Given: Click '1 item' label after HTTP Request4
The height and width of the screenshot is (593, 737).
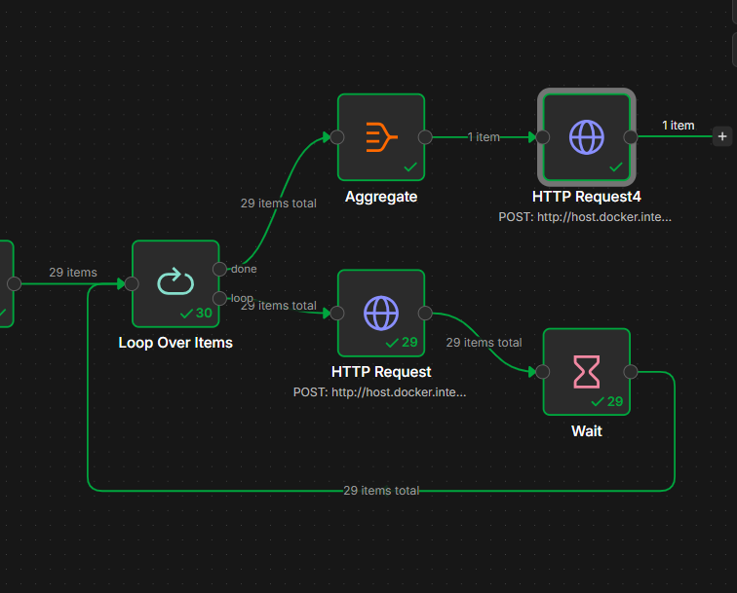Looking at the screenshot, I should tap(679, 126).
